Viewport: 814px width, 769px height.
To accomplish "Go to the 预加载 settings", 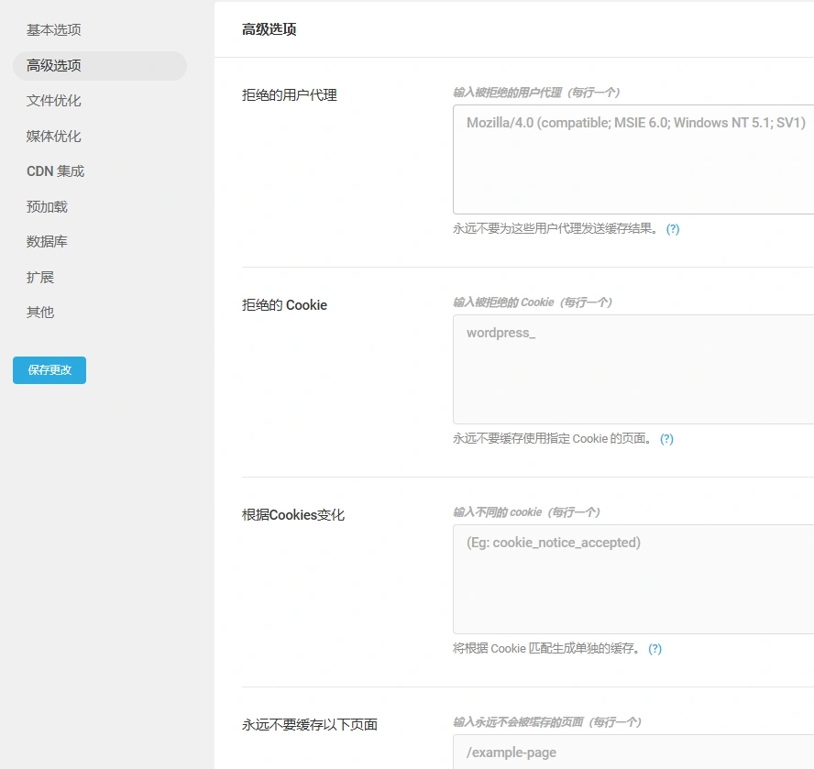I will [x=47, y=206].
